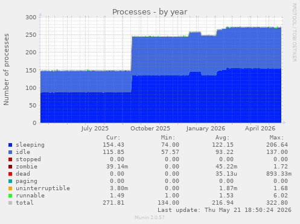Click the 'zombie' legend label
Viewport: 300px width, 224px height.
coord(27,167)
